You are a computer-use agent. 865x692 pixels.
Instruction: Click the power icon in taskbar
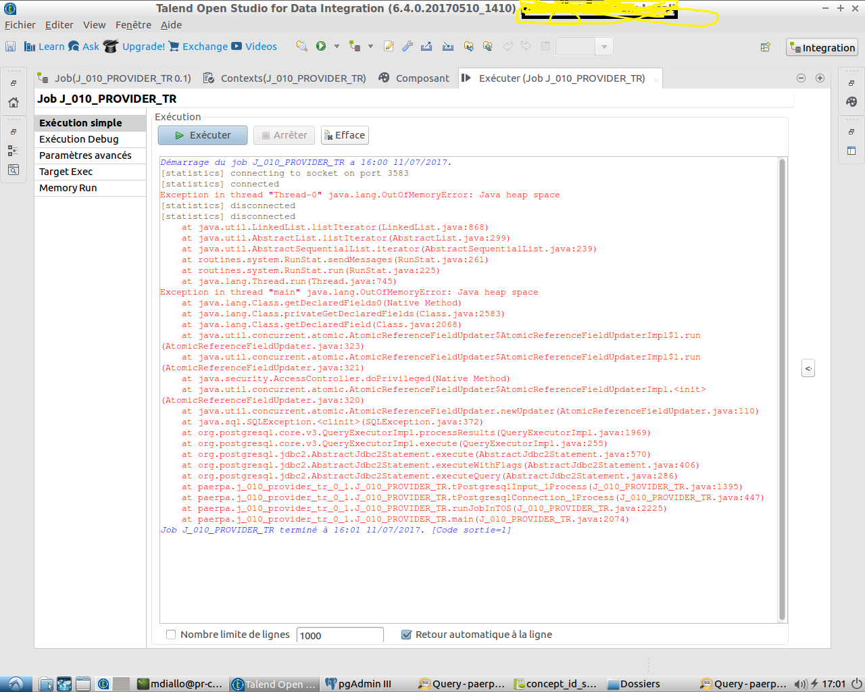coord(856,684)
